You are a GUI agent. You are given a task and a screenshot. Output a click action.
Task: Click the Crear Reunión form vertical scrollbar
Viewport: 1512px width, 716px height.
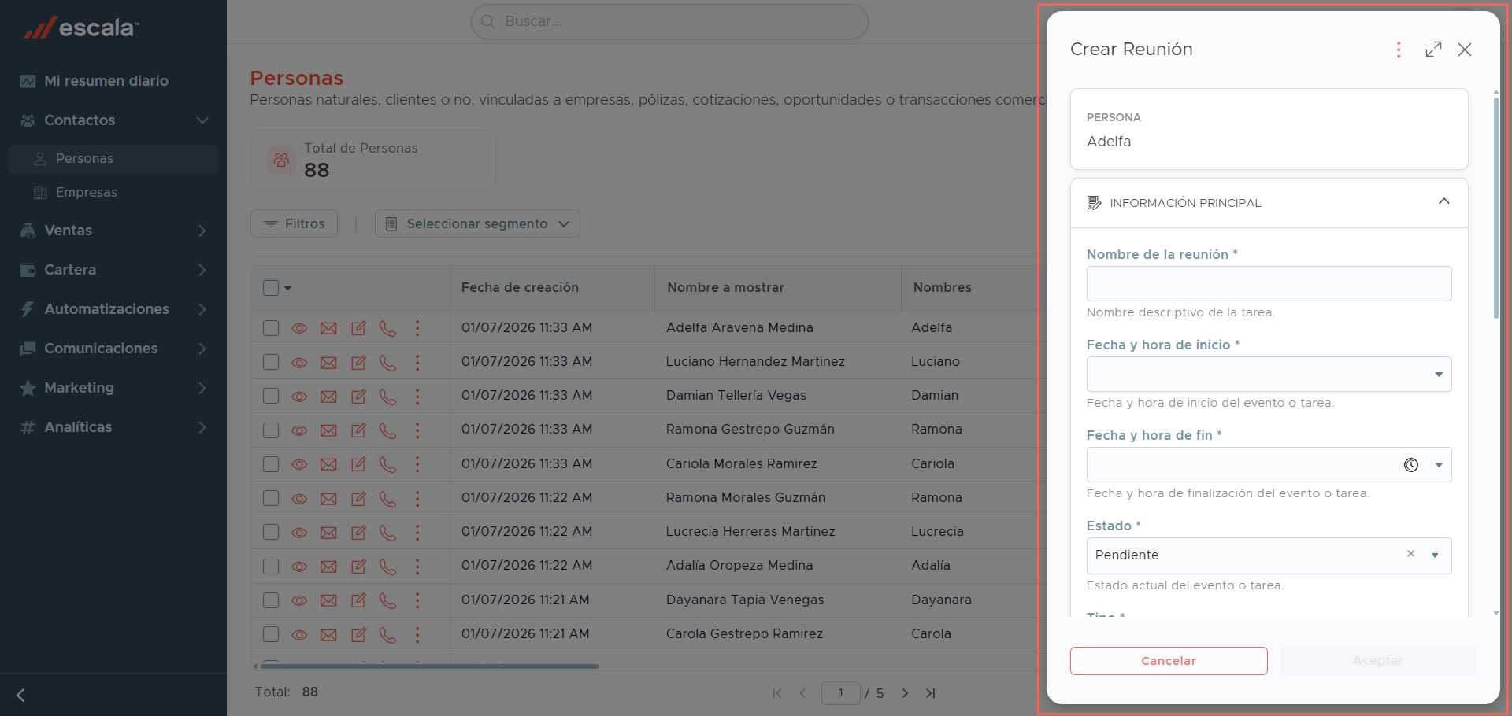[x=1496, y=209]
